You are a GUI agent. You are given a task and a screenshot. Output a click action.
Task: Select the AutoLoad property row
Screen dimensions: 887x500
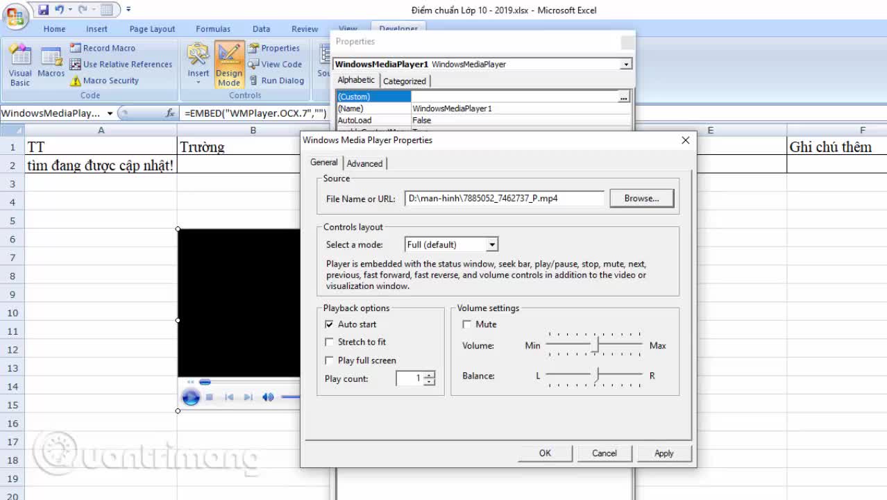pos(484,120)
